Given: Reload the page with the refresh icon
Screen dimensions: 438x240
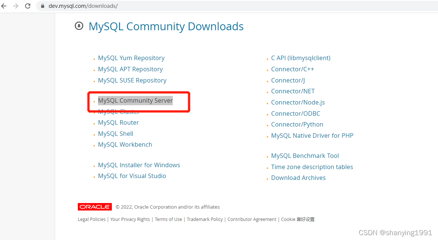Looking at the screenshot, I should [x=28, y=6].
